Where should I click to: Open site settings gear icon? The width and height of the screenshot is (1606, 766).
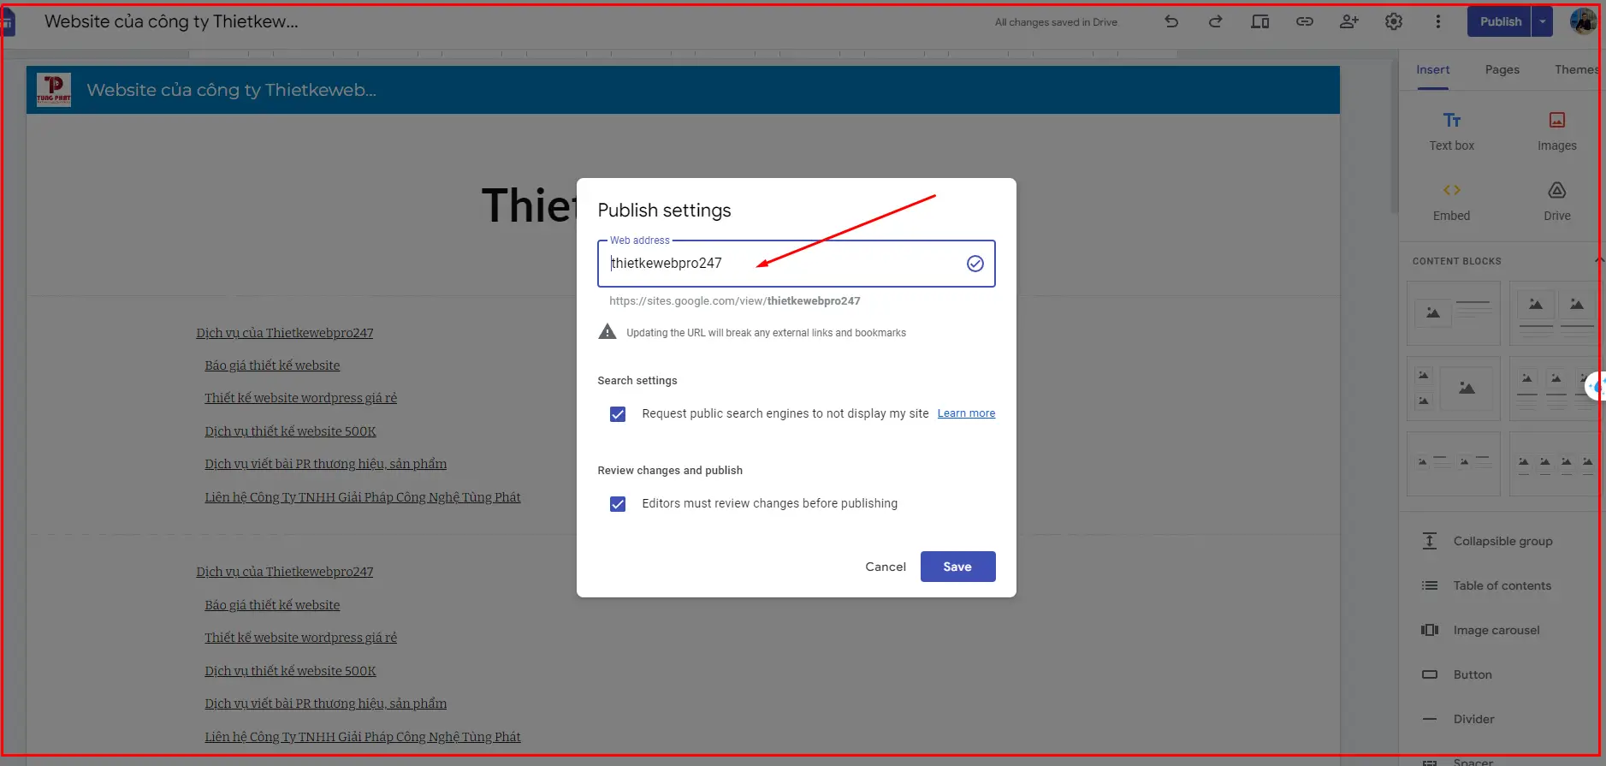click(1393, 21)
